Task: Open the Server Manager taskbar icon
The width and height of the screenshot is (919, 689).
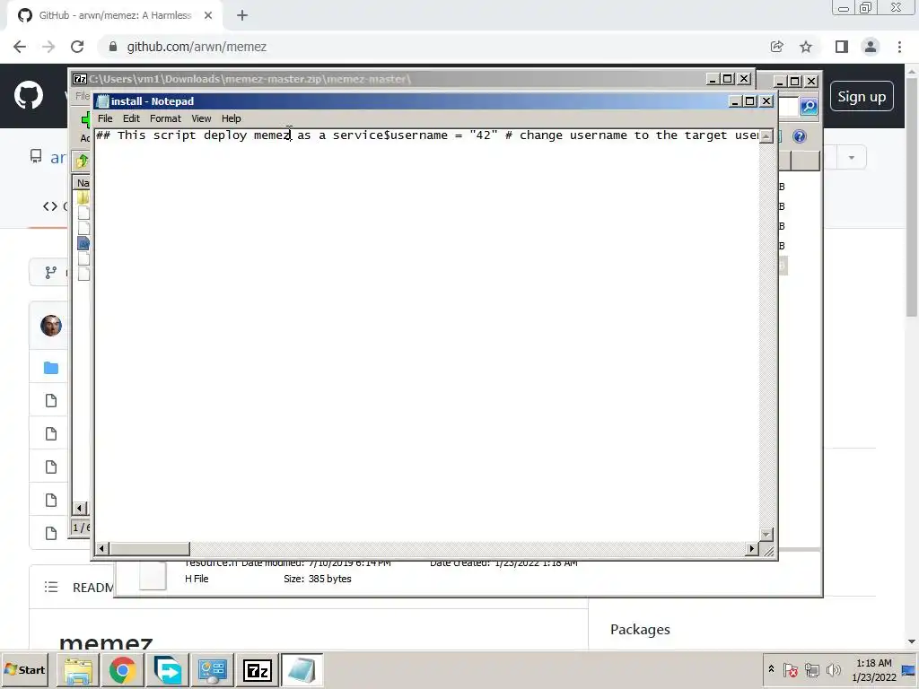Action: pos(212,670)
